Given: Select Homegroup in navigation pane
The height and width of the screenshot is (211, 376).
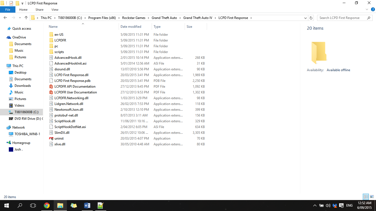Looking at the screenshot, I should (21, 143).
